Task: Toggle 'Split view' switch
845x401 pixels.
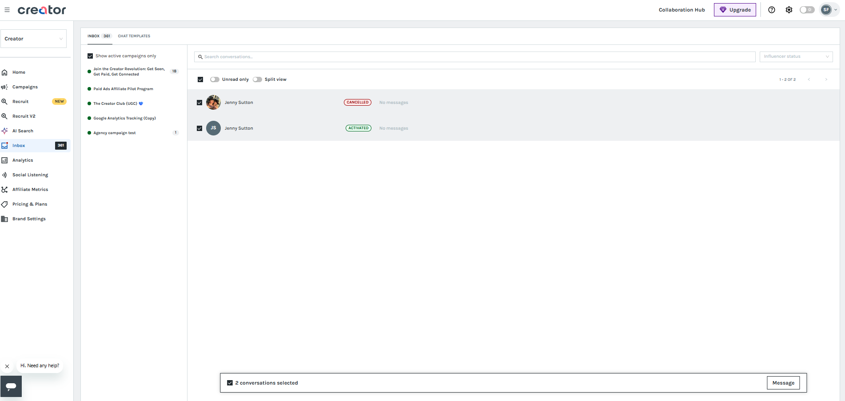Action: click(257, 79)
